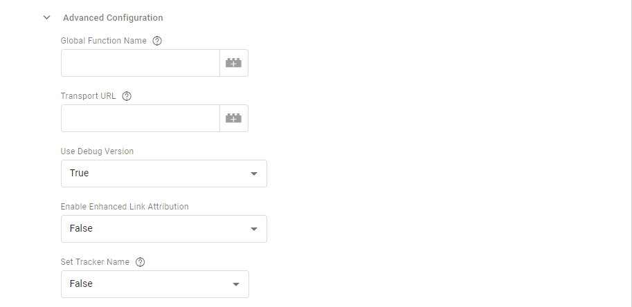632x307 pixels.
Task: View help for Set Tracker Name
Action: [141, 262]
